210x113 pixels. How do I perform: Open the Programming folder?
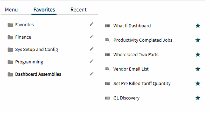[29, 62]
